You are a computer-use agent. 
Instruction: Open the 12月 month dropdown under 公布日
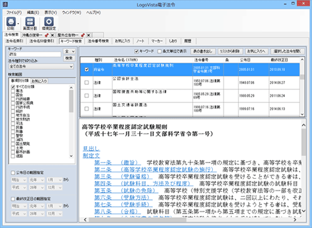[54, 187]
